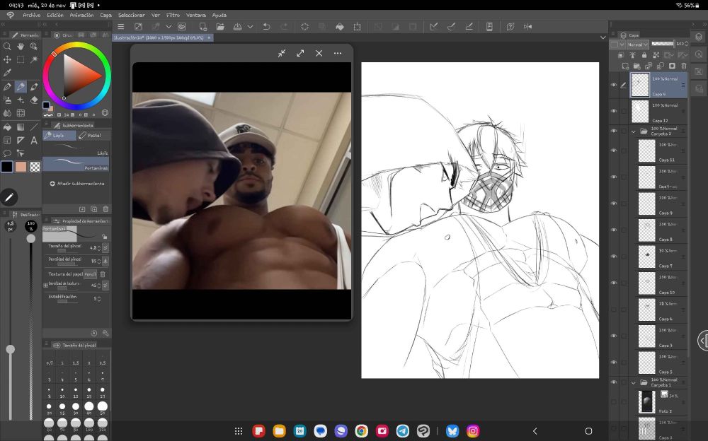Click the Open file folder icon
The image size is (708, 441).
[220, 27]
